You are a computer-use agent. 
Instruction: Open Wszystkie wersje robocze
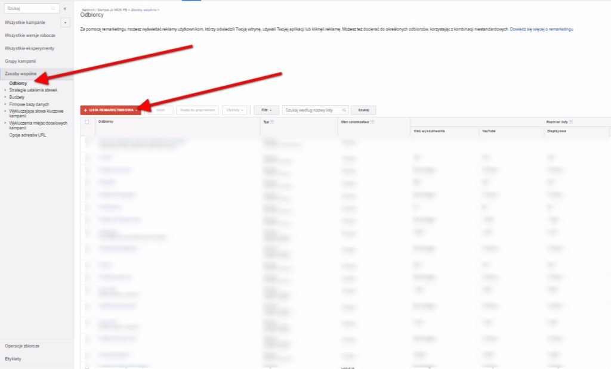30,35
